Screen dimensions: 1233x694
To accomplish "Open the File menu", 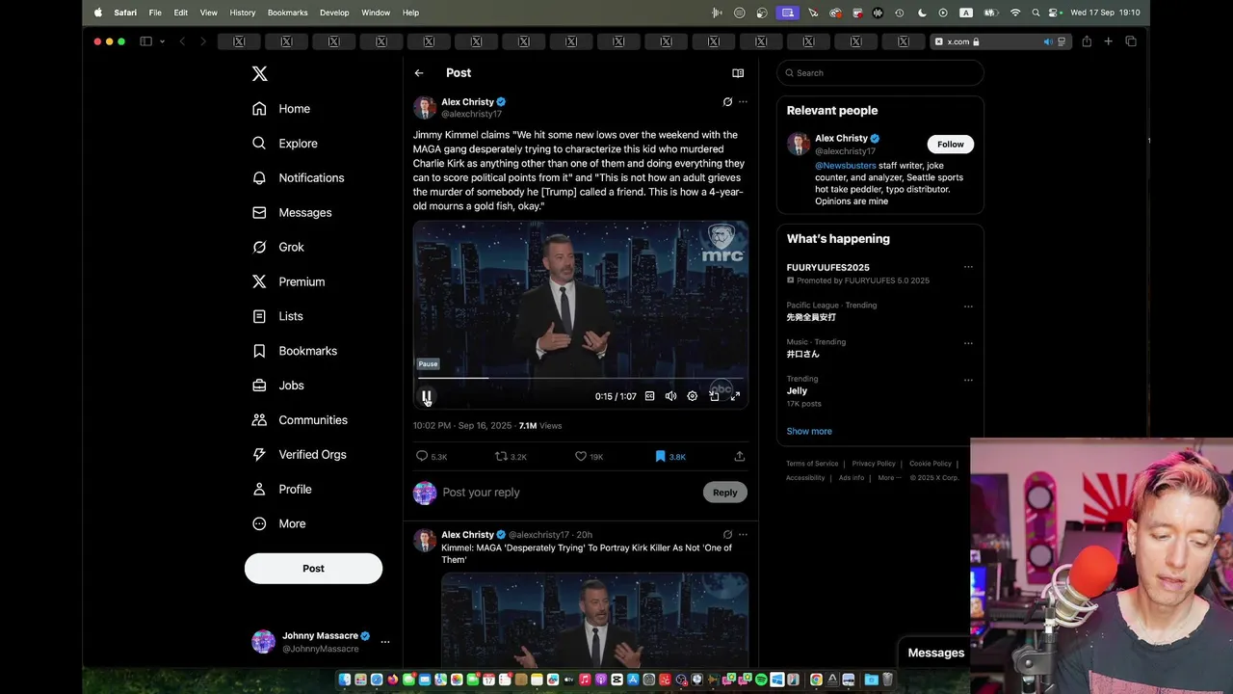I will [155, 13].
